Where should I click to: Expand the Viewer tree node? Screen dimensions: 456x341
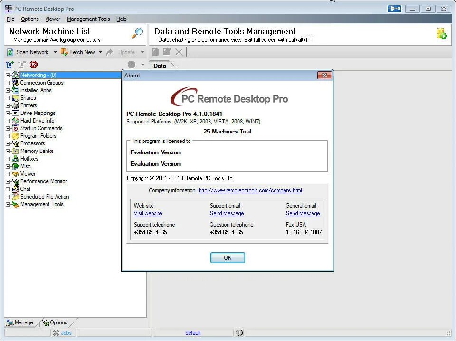[x=8, y=174]
